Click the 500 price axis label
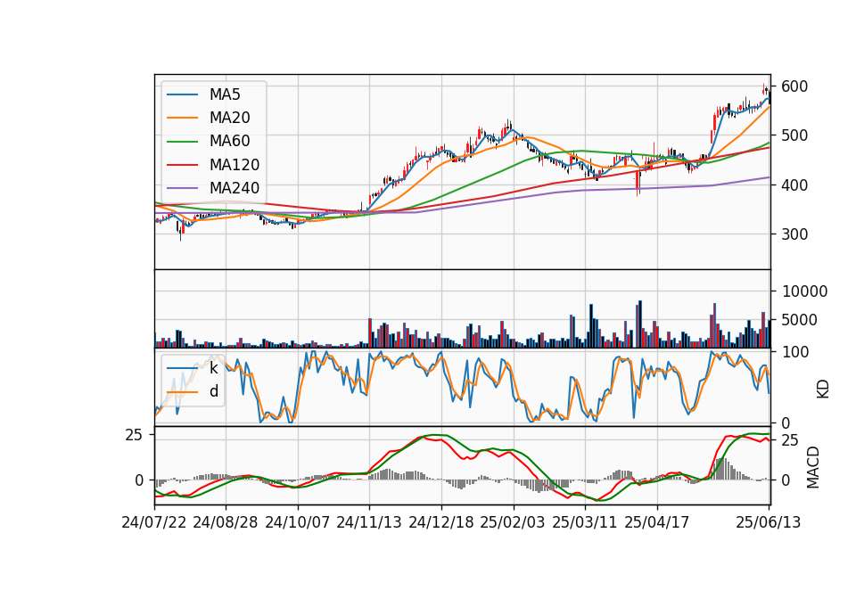 point(794,135)
